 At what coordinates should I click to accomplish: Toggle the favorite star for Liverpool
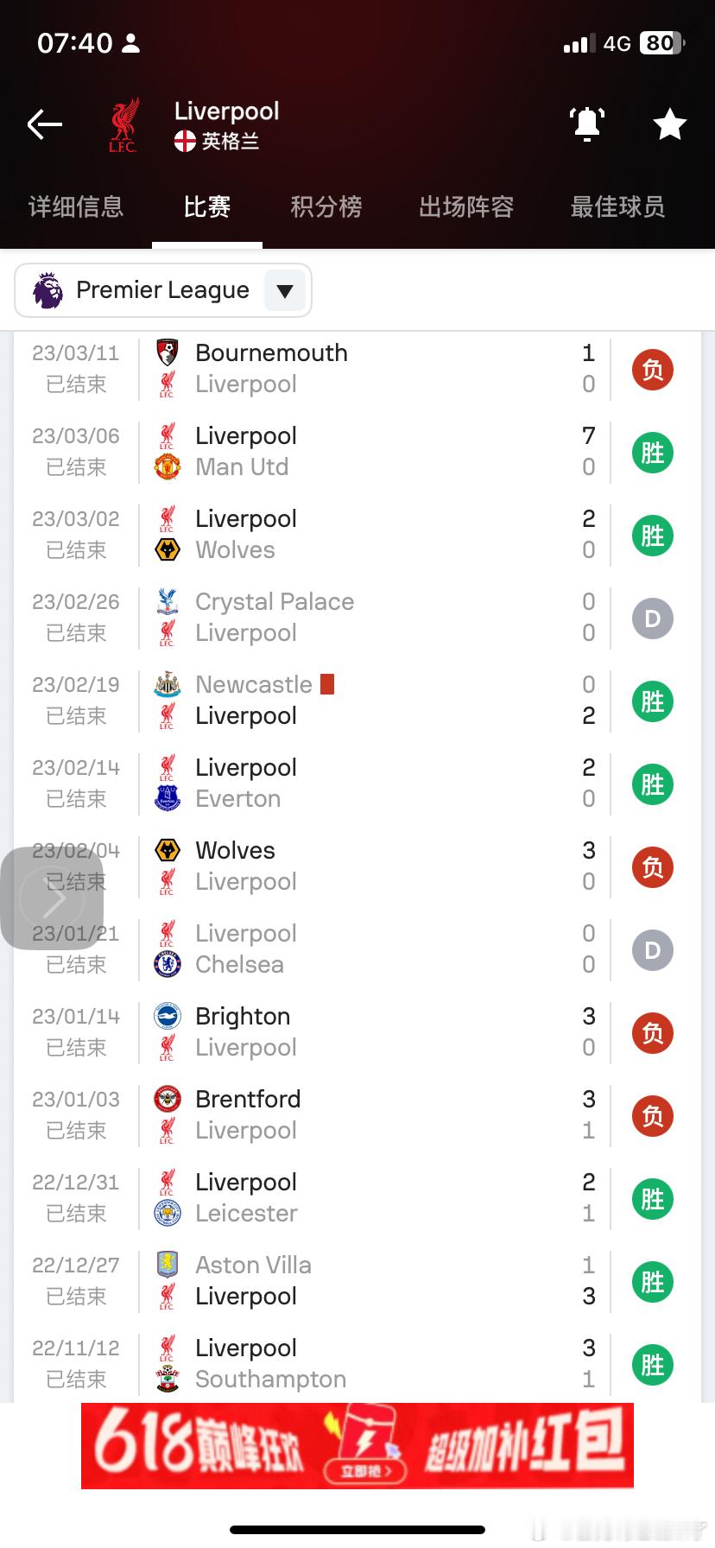coord(669,125)
